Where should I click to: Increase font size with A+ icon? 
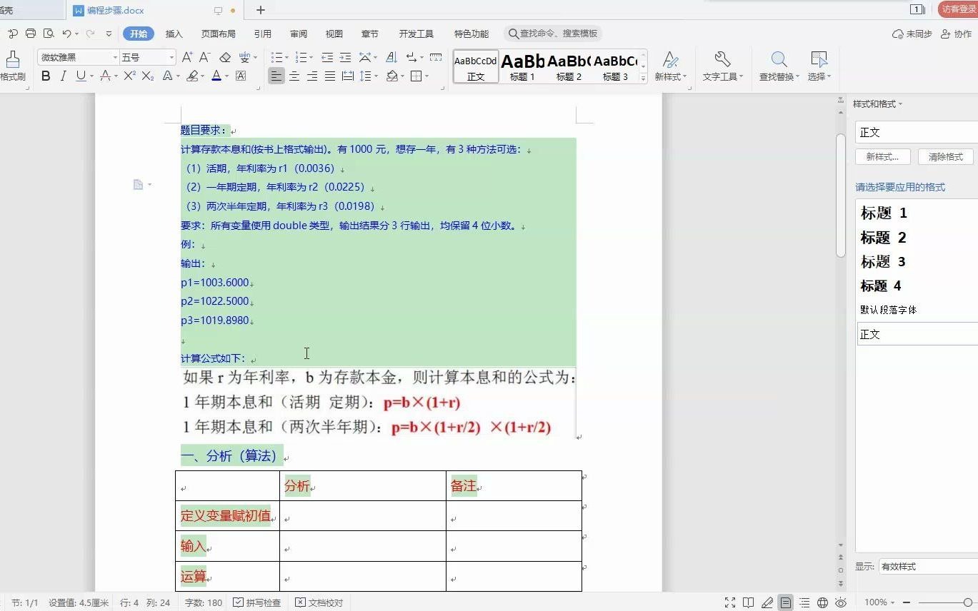pos(187,57)
